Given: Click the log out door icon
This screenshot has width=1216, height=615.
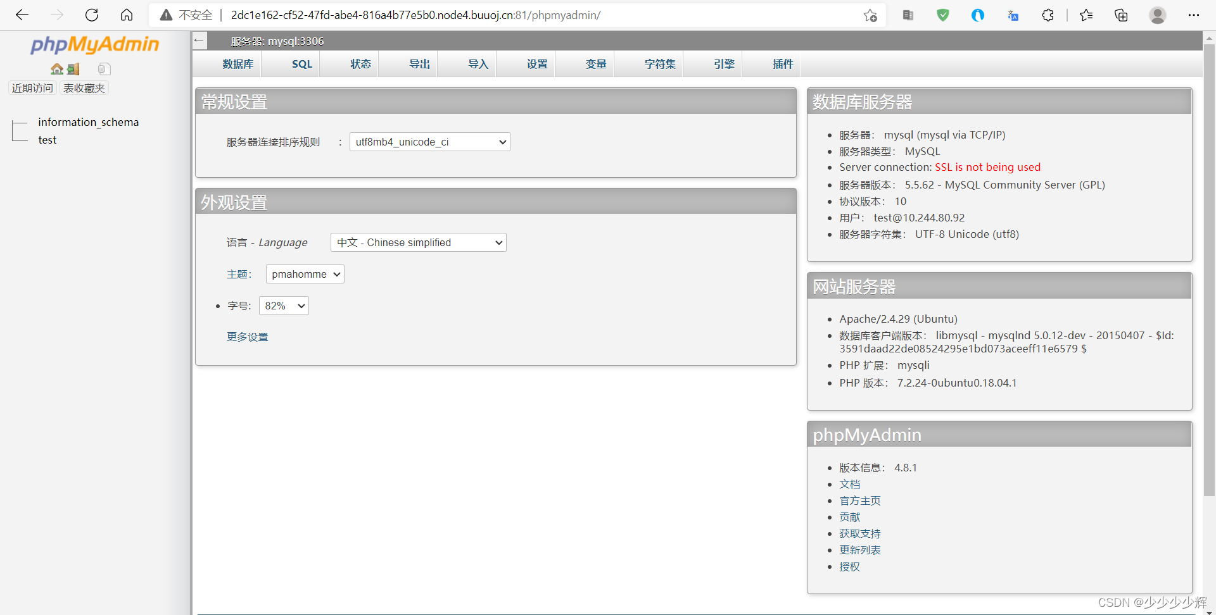Looking at the screenshot, I should click(73, 69).
